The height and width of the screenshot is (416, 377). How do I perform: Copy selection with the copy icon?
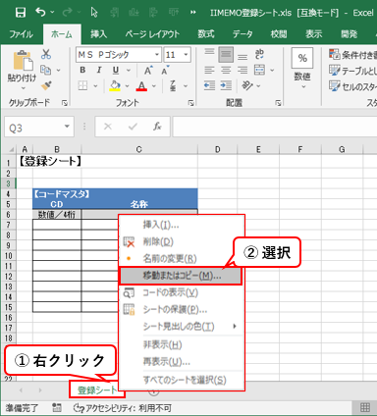pyautogui.click(x=46, y=70)
